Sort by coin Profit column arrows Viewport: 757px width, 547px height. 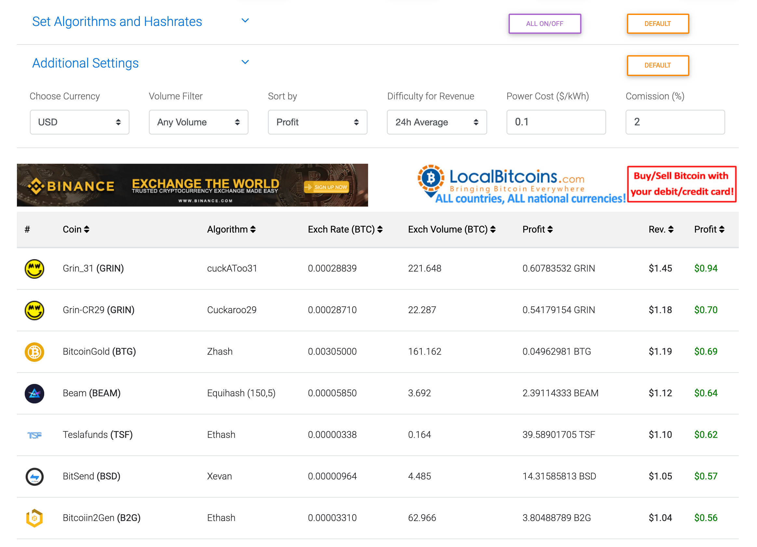coord(551,230)
